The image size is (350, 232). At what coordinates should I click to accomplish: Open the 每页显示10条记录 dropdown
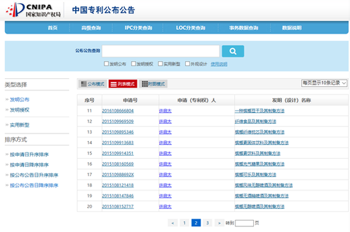coord(324,83)
